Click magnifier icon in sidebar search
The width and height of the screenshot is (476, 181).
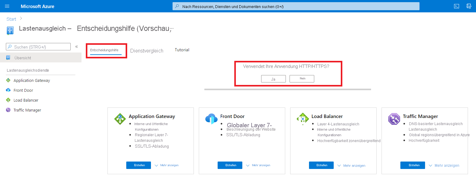[x=10, y=47]
